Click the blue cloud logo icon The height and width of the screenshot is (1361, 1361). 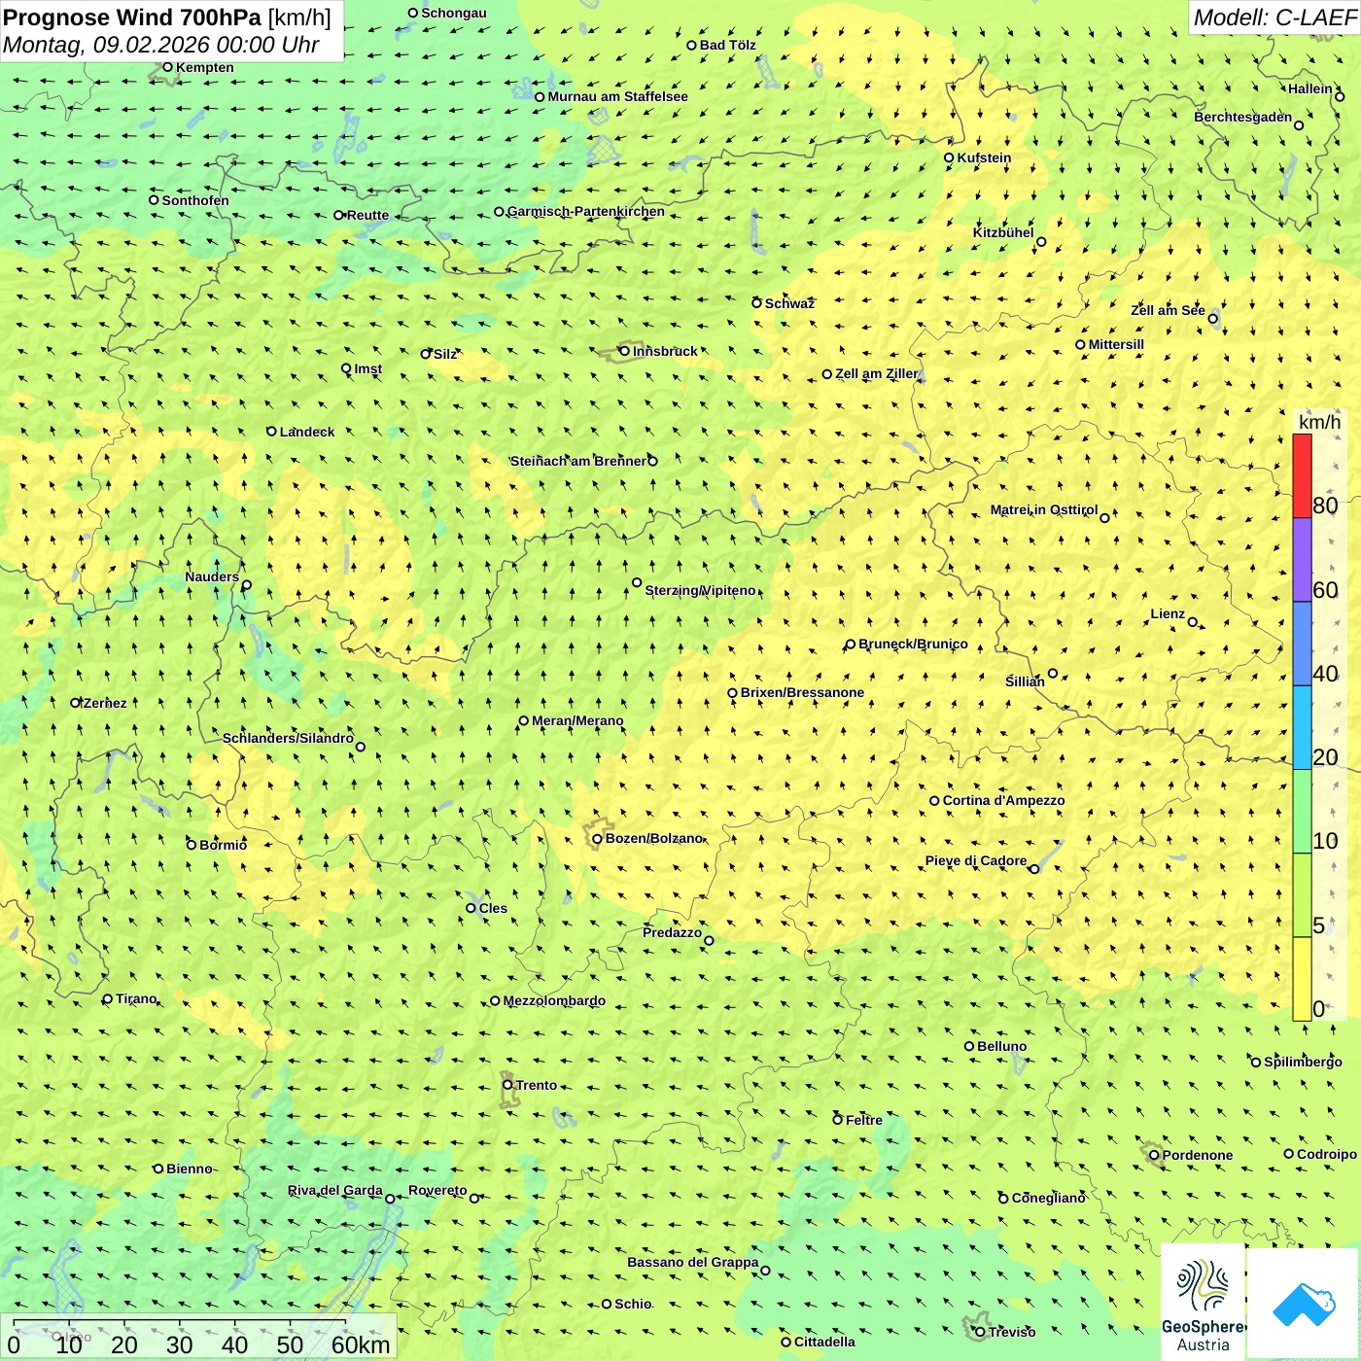1303,1304
